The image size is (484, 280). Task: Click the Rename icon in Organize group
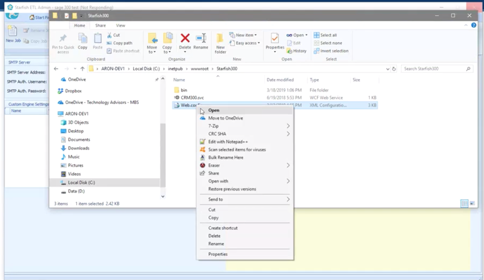point(201,38)
